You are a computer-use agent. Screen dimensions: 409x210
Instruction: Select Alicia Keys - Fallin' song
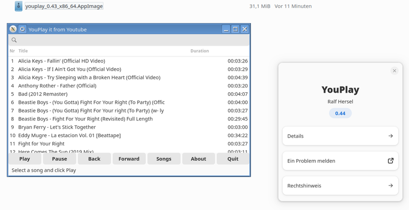pyautogui.click(x=129, y=61)
